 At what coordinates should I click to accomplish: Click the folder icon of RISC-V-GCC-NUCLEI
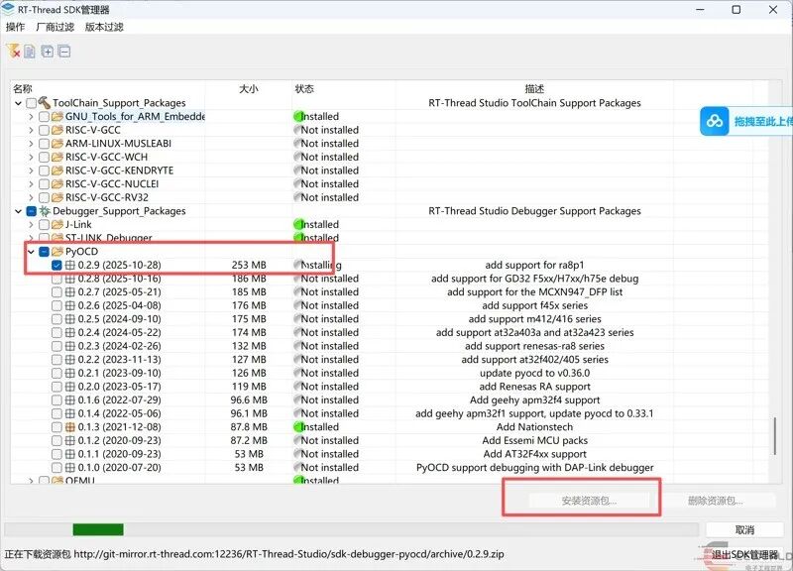tap(57, 183)
